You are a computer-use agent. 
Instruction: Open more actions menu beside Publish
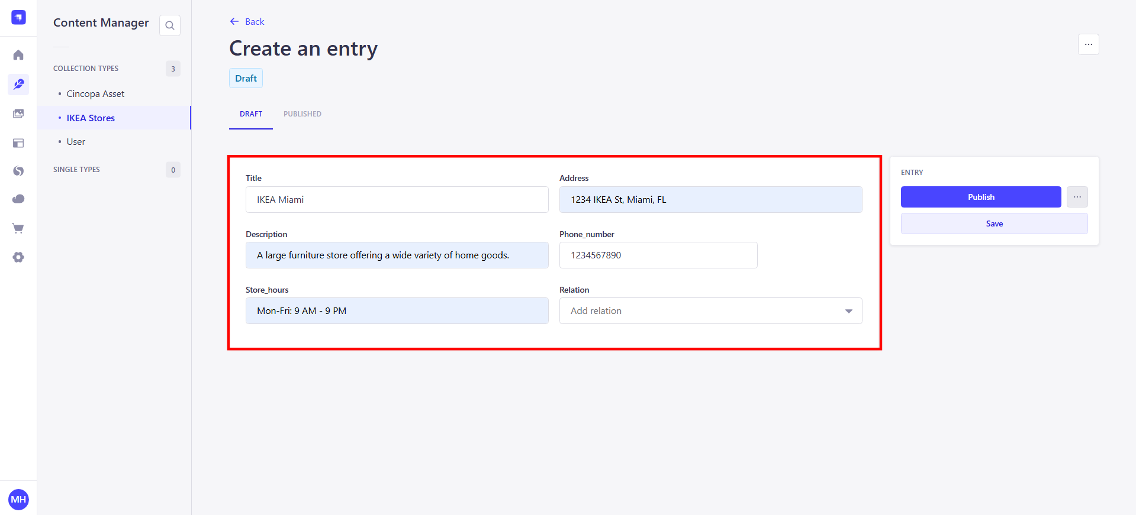[1077, 197]
